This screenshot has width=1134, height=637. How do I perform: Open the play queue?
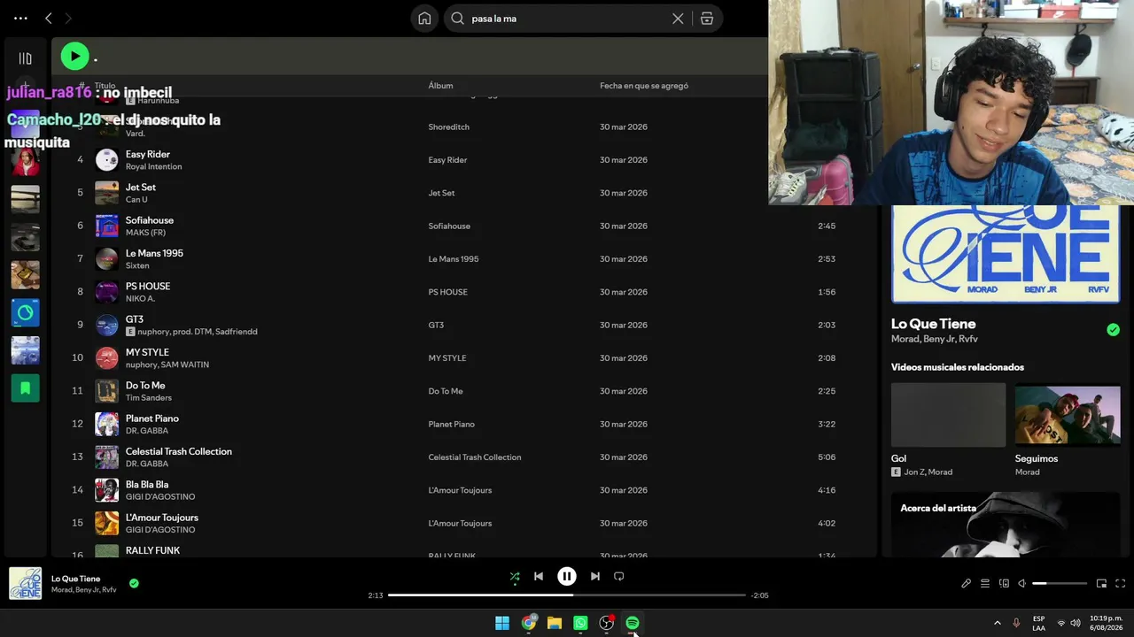click(x=984, y=584)
